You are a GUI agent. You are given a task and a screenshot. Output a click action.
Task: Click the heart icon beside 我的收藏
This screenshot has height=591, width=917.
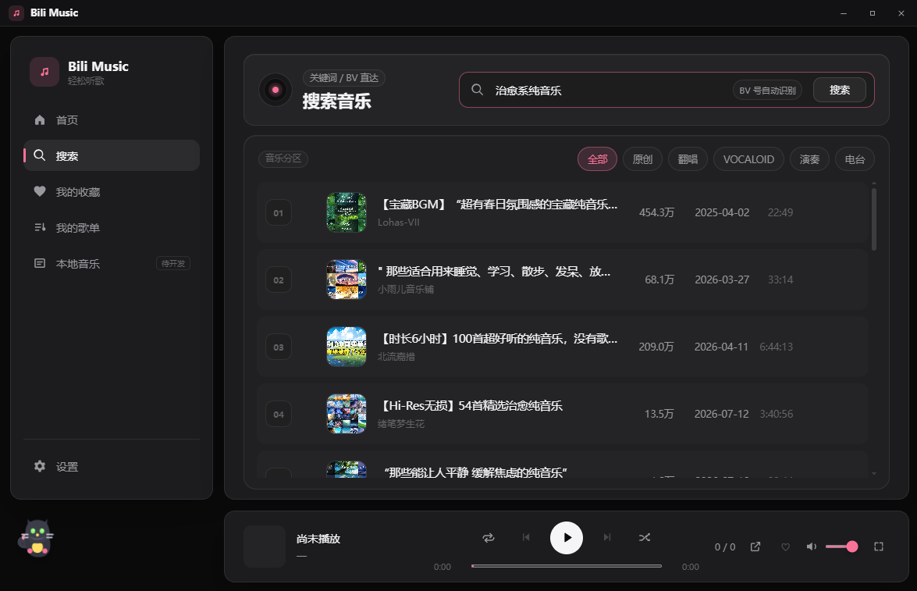[40, 191]
